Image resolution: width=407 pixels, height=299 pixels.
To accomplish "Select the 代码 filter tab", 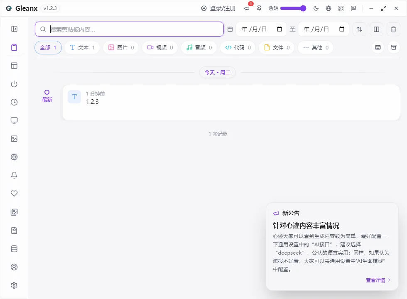I will pyautogui.click(x=238, y=47).
